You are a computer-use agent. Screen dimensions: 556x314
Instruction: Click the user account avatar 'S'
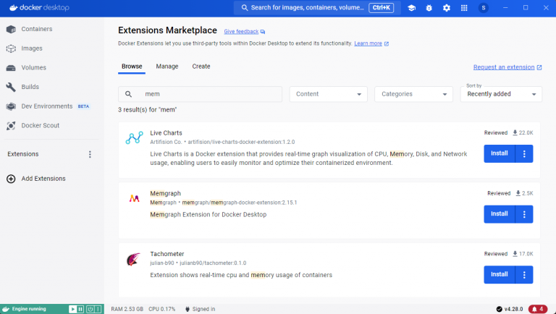(x=484, y=8)
